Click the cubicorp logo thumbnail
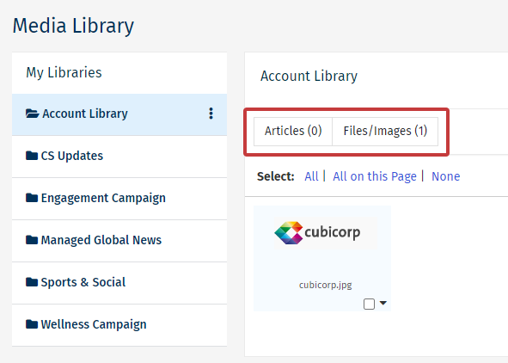This screenshot has width=508, height=363. click(x=325, y=233)
